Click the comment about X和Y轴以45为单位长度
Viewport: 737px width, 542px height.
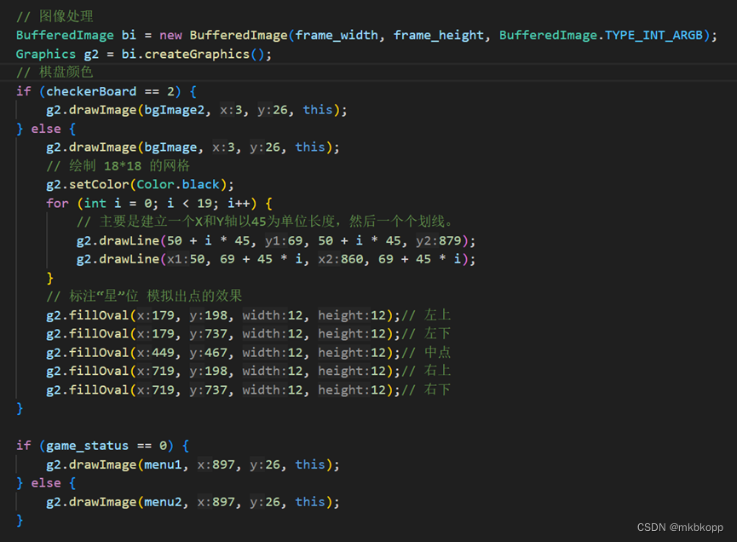(x=265, y=222)
